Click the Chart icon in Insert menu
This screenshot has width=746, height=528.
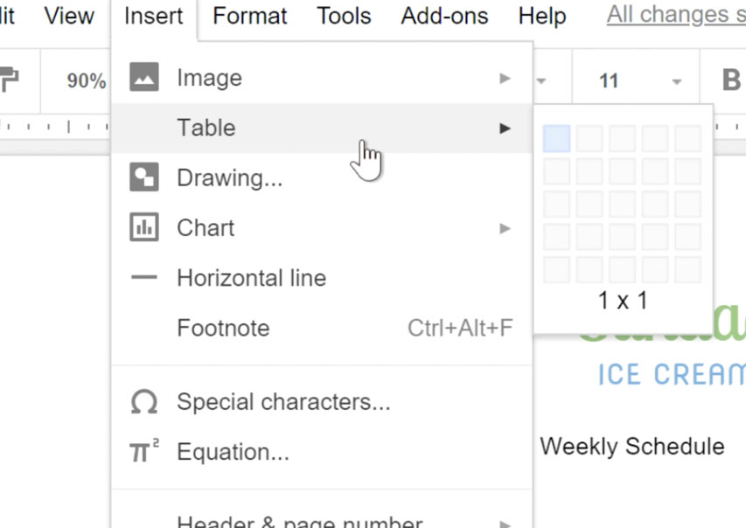pyautogui.click(x=145, y=227)
